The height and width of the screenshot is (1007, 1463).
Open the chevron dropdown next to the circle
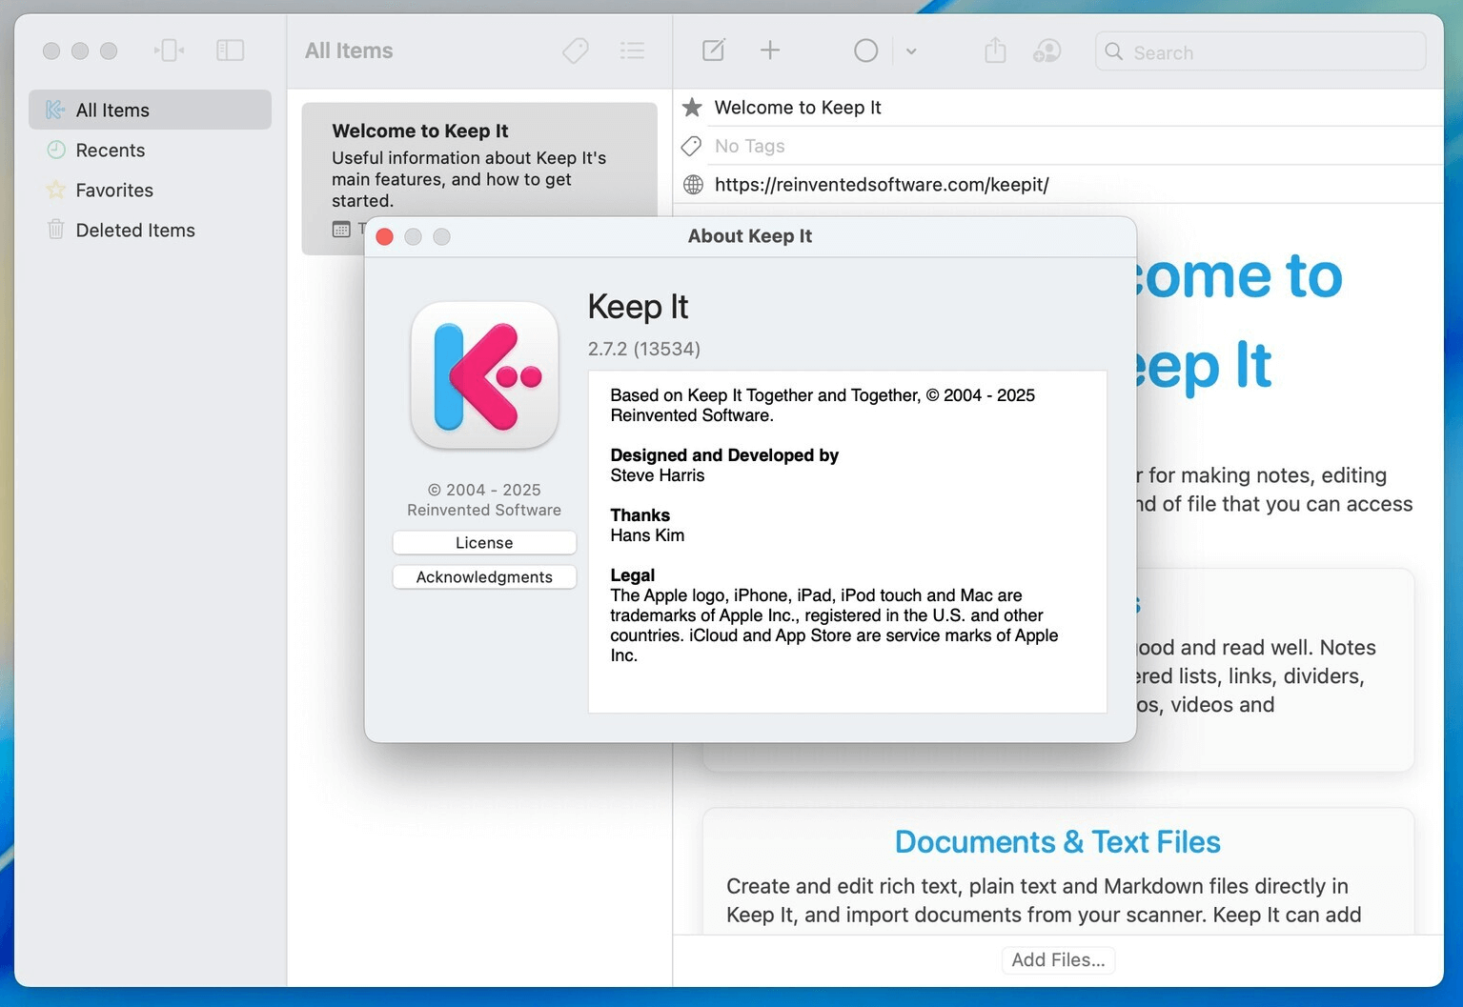[x=911, y=50]
